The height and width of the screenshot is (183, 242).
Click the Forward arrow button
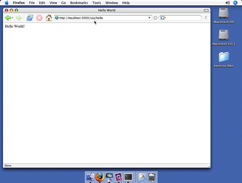click(19, 18)
